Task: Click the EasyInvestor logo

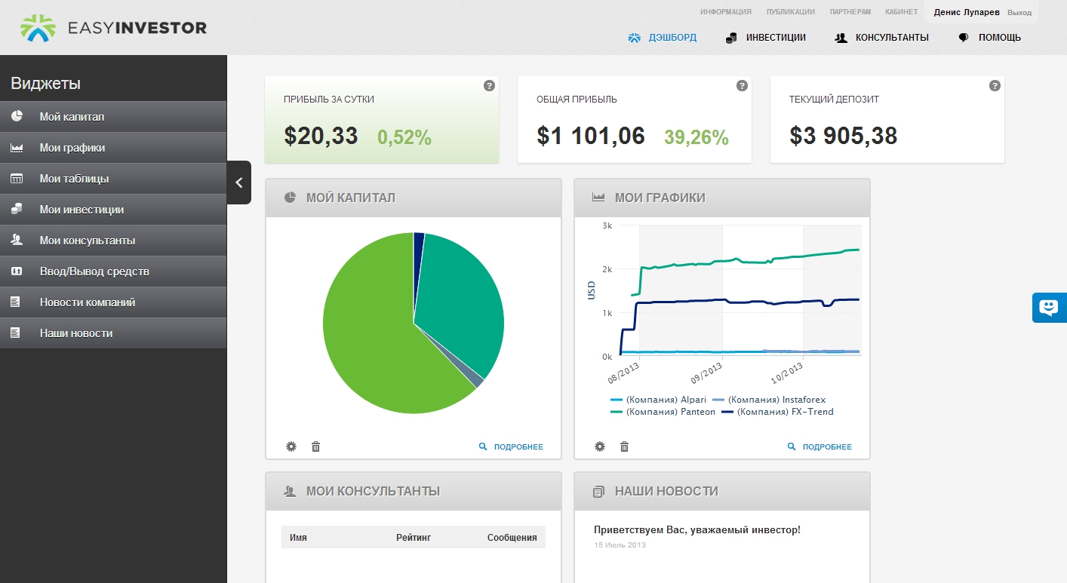Action: pyautogui.click(x=113, y=28)
